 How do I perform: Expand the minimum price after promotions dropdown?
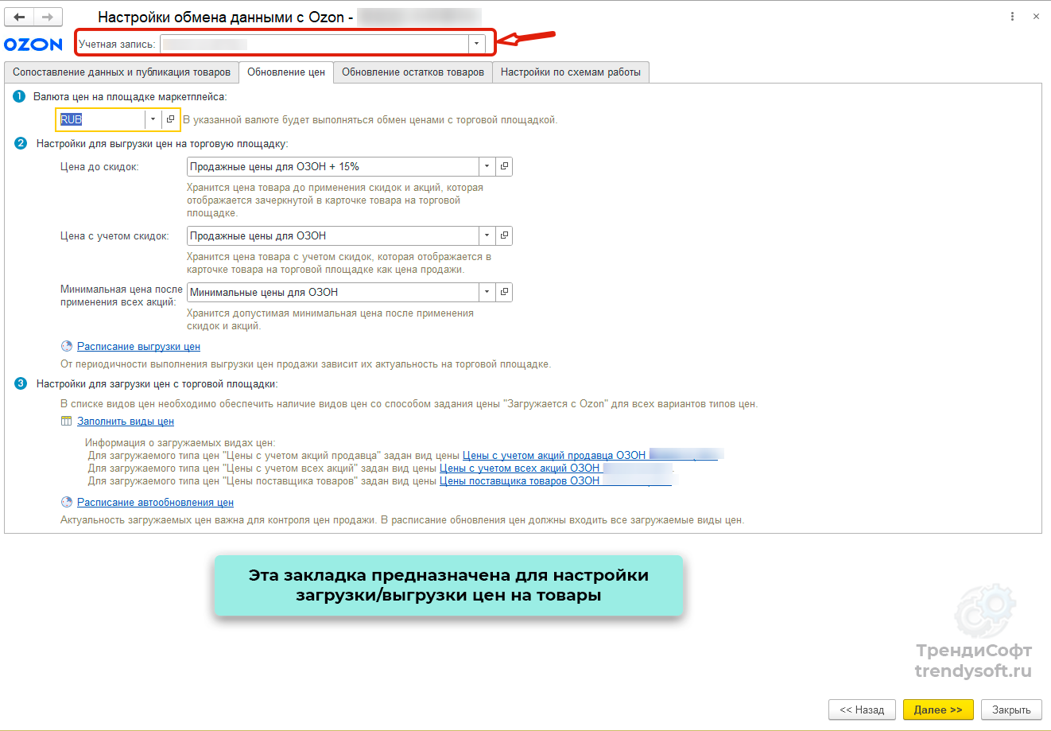[x=487, y=292]
